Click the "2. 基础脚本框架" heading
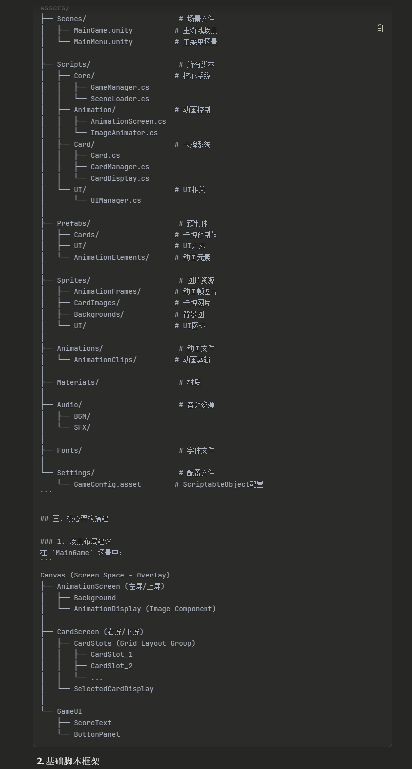The width and height of the screenshot is (412, 769). click(68, 761)
